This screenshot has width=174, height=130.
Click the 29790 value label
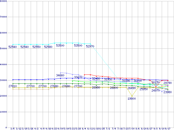(x=167, y=83)
